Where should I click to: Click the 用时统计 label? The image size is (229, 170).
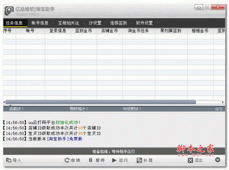coord(79,109)
